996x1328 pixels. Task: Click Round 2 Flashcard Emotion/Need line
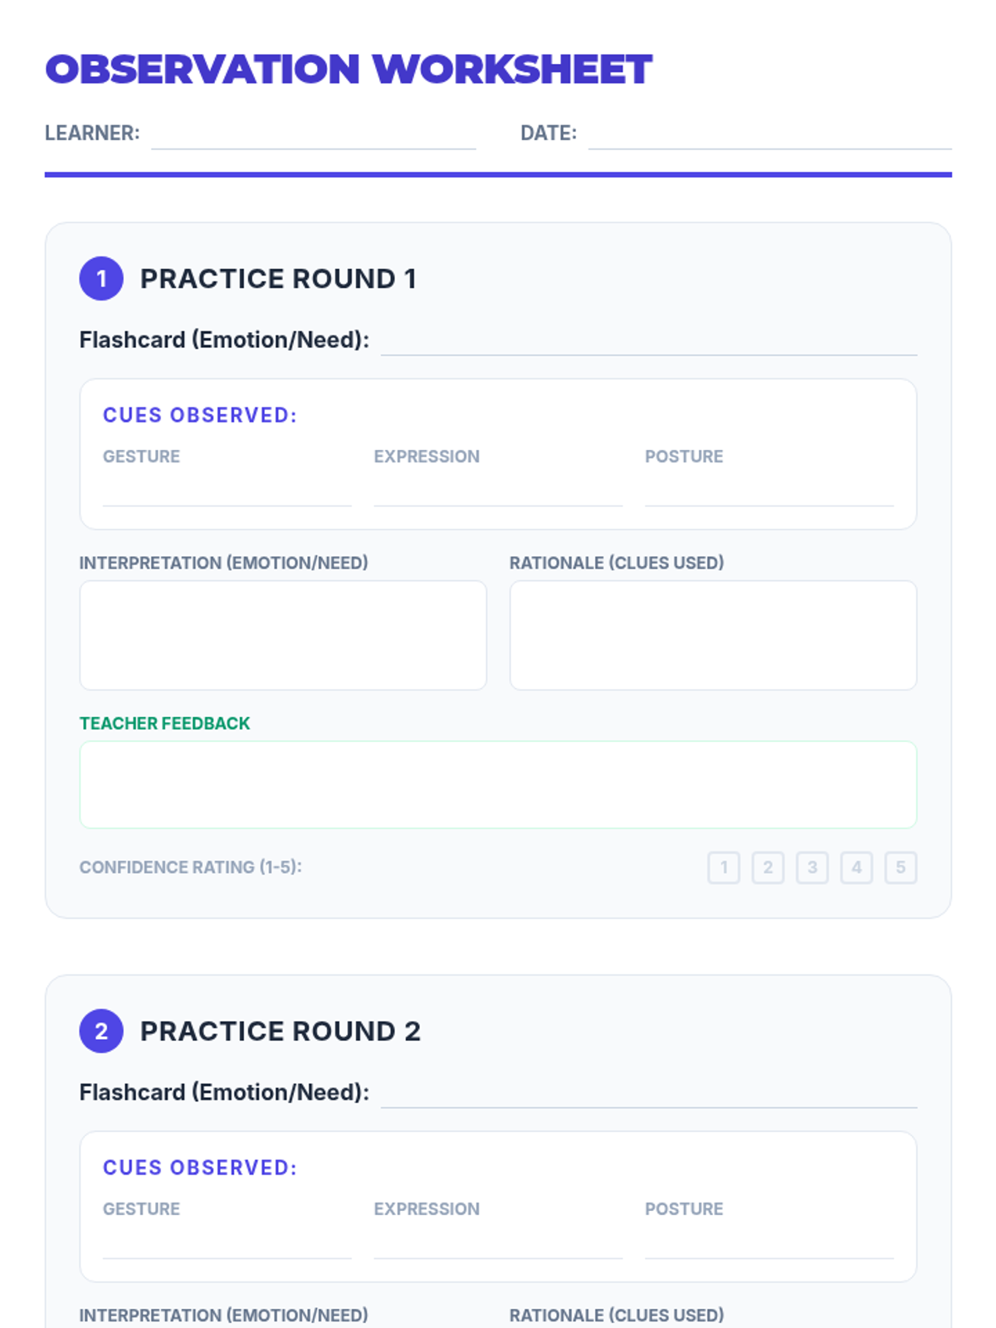click(x=648, y=1095)
